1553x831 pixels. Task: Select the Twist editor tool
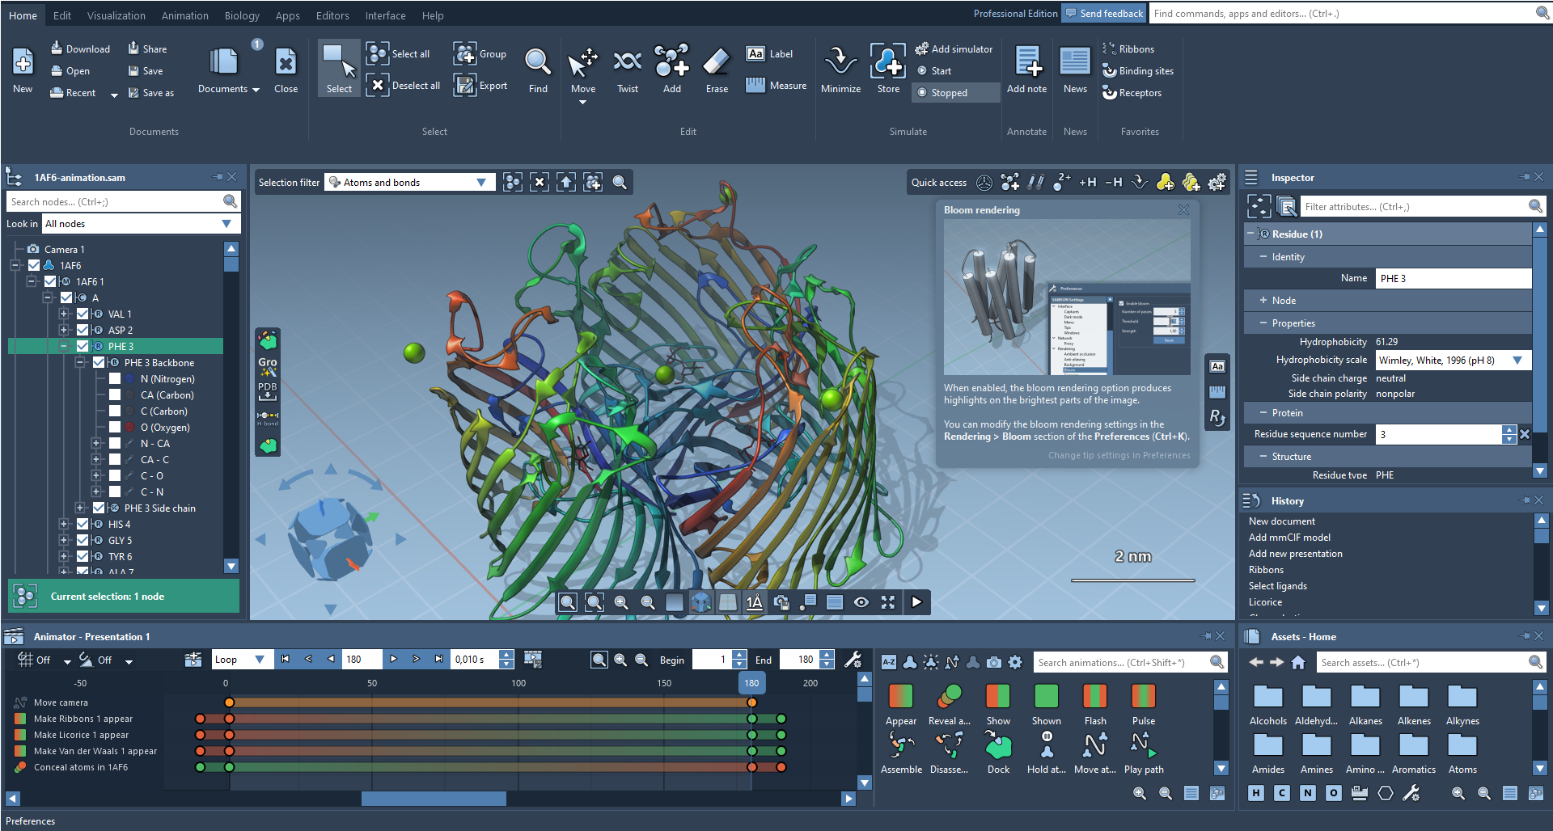627,69
